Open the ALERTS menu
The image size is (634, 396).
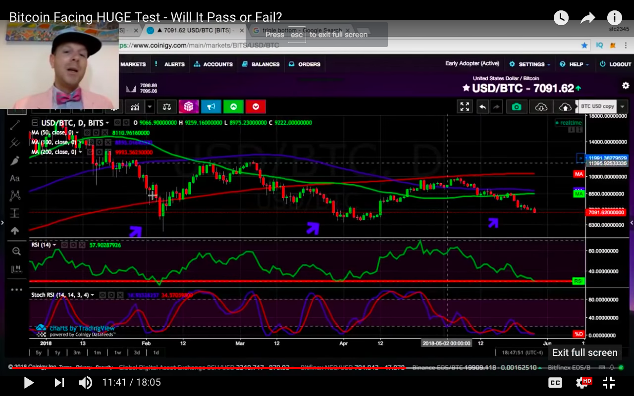pos(170,64)
